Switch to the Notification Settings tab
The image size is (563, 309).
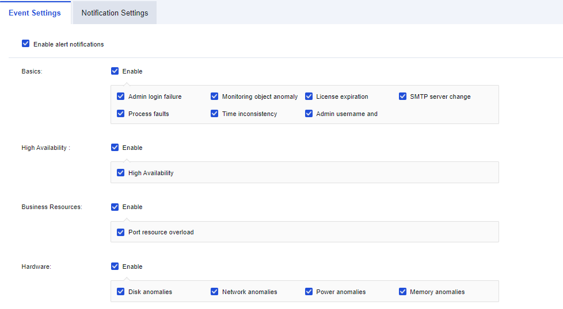115,13
